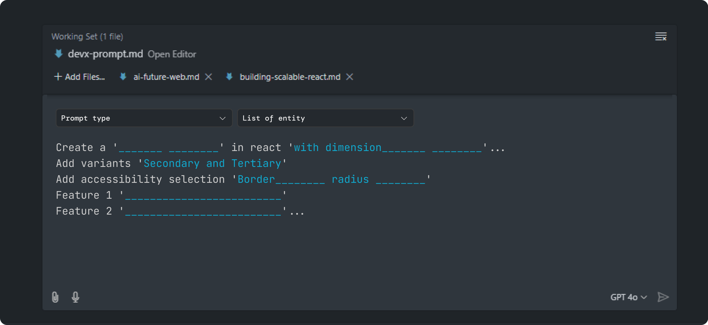The image size is (708, 325).
Task: Click the devx-prompt.md file entry
Action: (106, 54)
